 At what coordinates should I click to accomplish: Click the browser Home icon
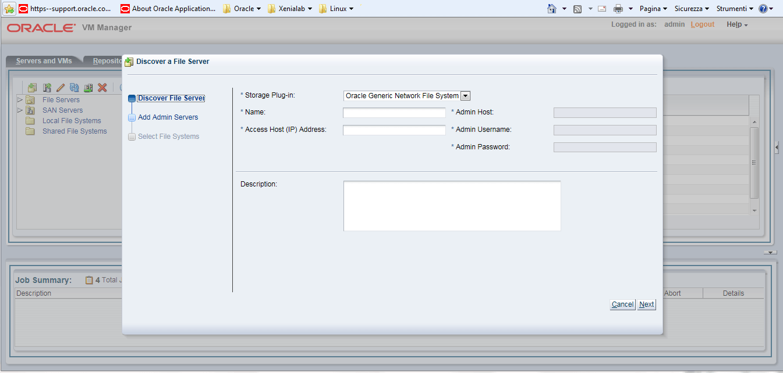pos(552,9)
